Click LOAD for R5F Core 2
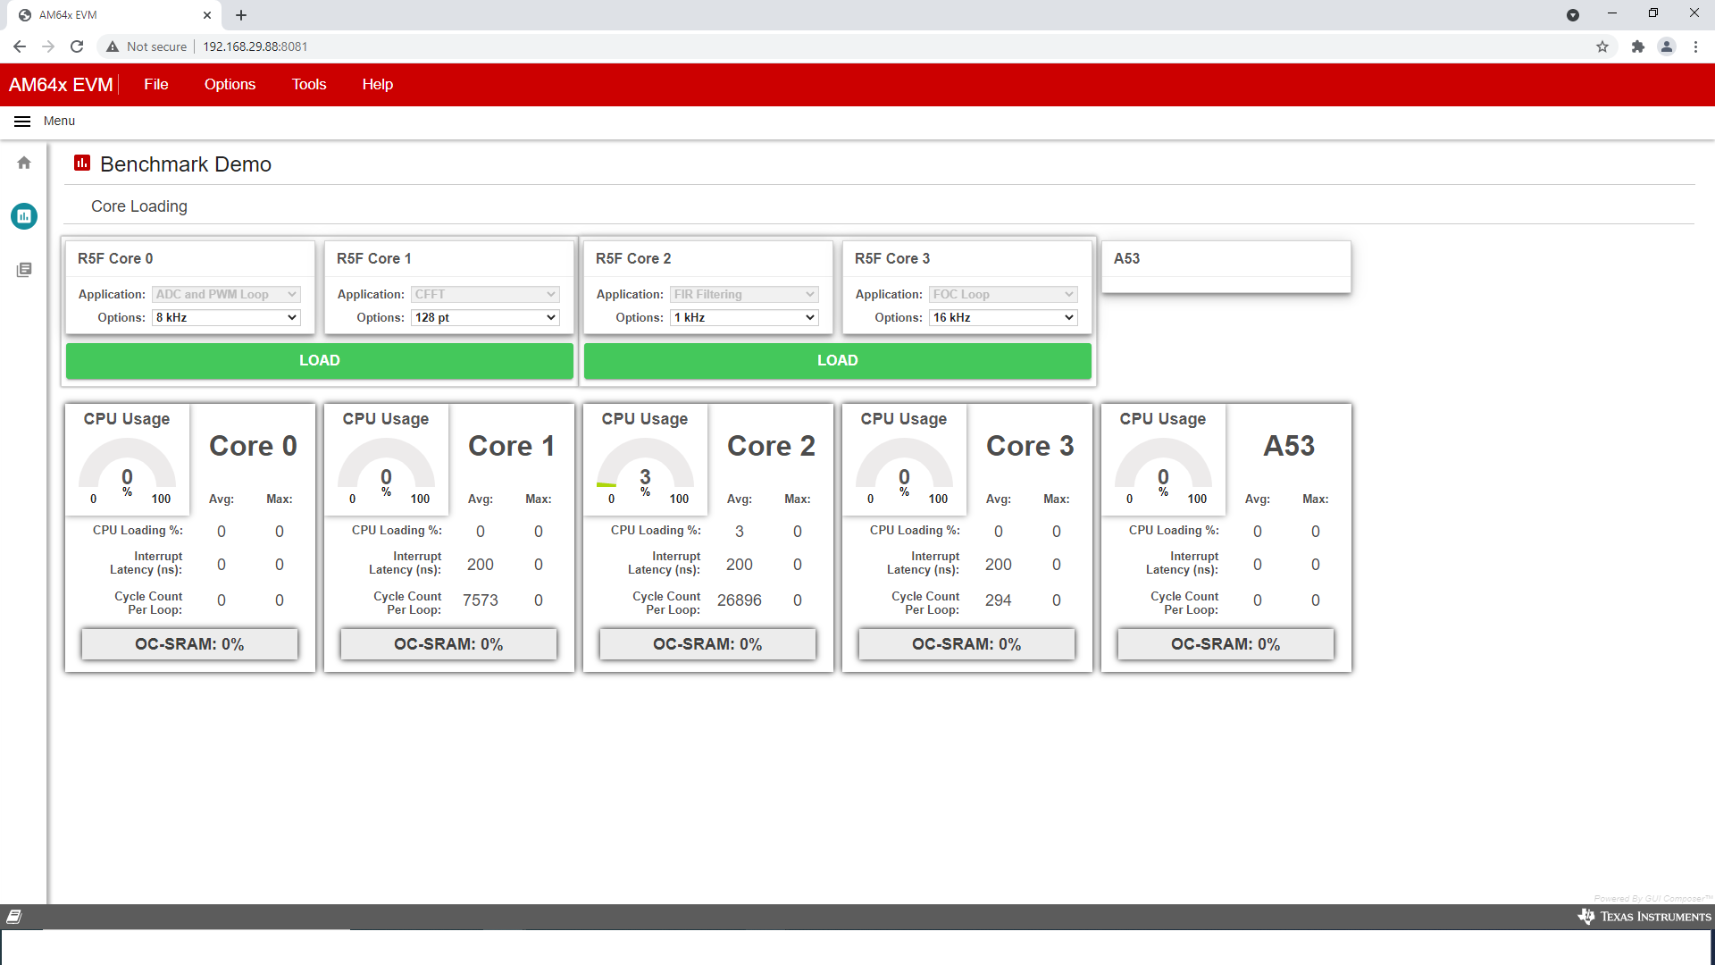 pos(837,360)
